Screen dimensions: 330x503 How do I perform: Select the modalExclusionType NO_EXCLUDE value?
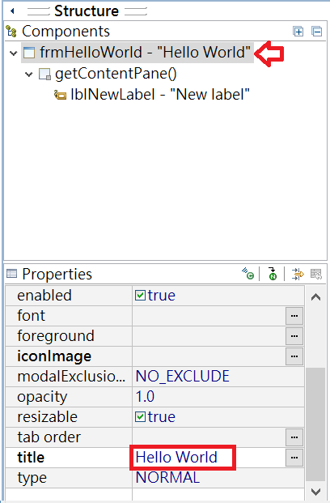click(x=218, y=377)
